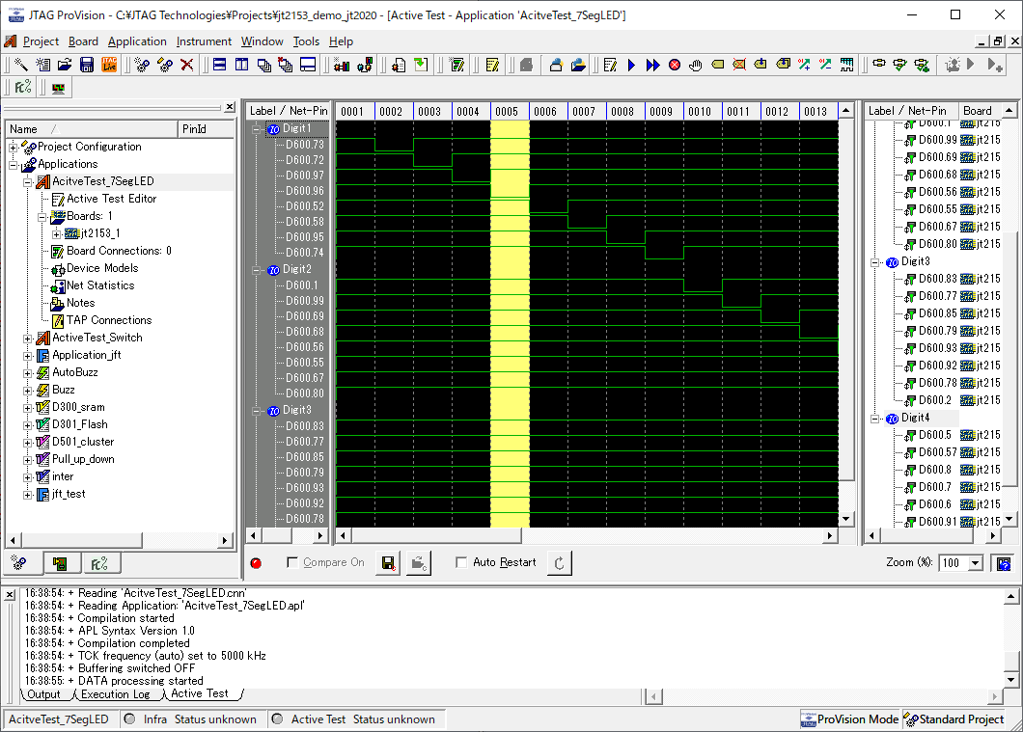The width and height of the screenshot is (1023, 732).
Task: Click the green board icon below project tree
Action: point(60,562)
